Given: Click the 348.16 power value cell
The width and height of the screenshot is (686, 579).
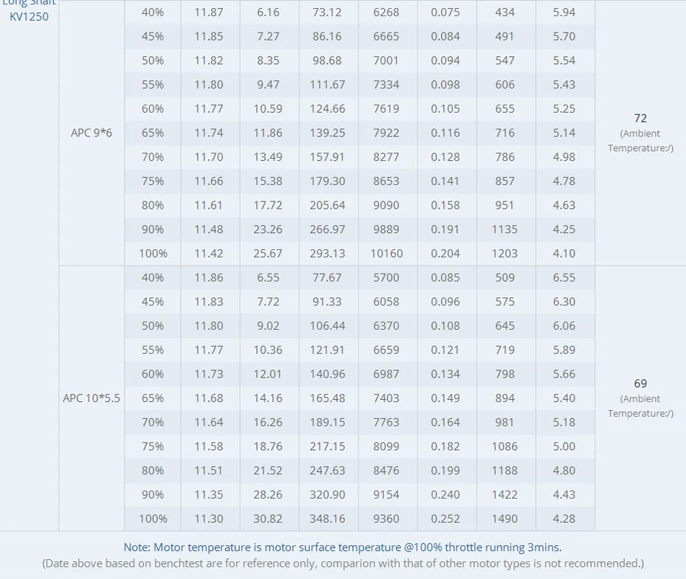Looking at the screenshot, I should pyautogui.click(x=328, y=519).
